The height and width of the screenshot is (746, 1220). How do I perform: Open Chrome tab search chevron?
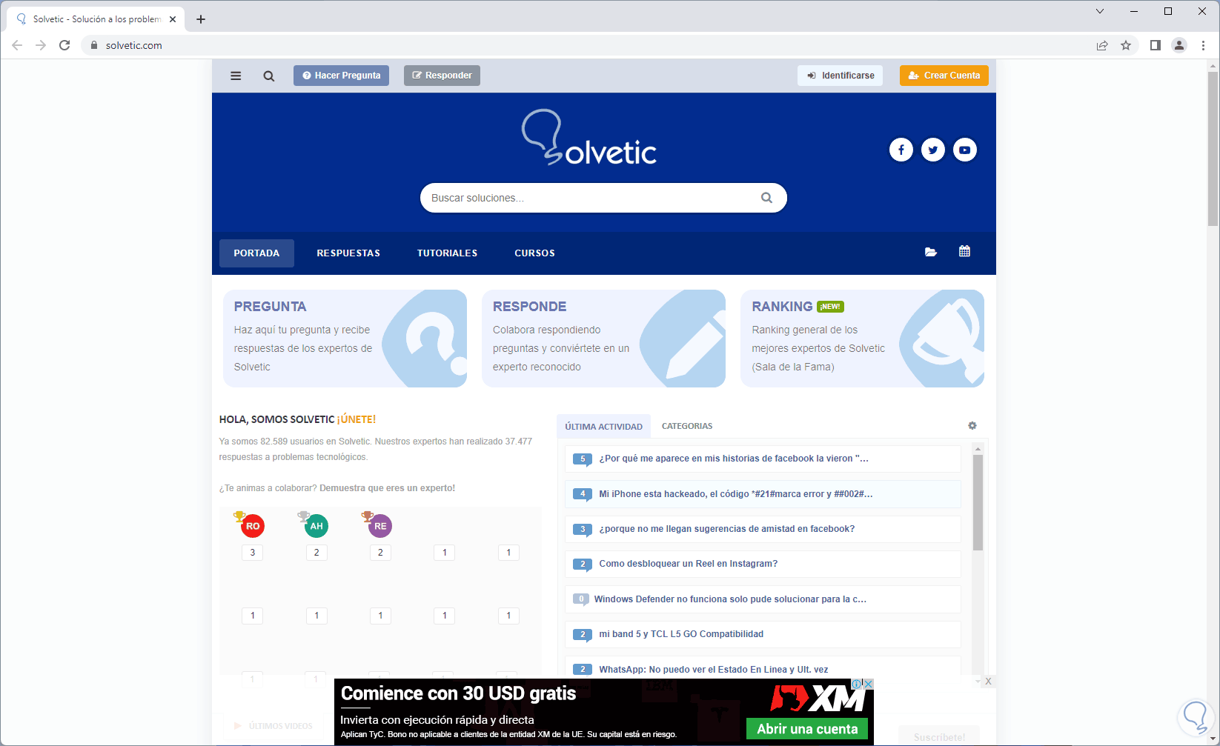(1100, 11)
